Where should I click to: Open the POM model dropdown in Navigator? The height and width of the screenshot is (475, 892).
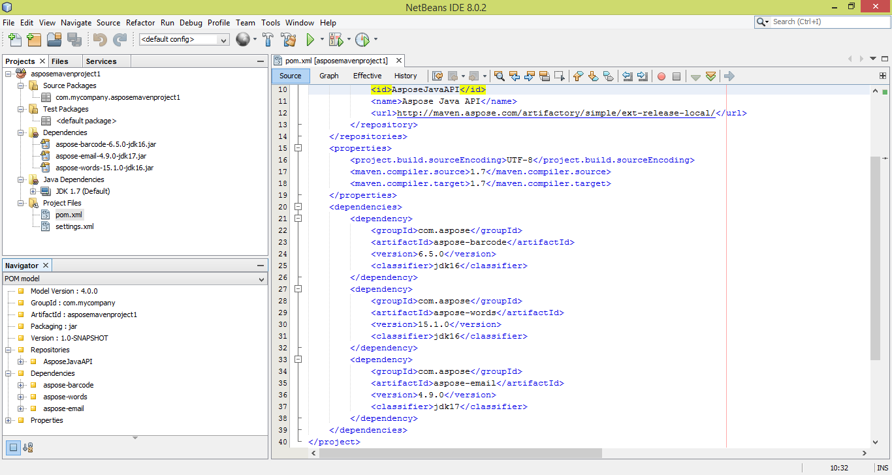click(135, 279)
